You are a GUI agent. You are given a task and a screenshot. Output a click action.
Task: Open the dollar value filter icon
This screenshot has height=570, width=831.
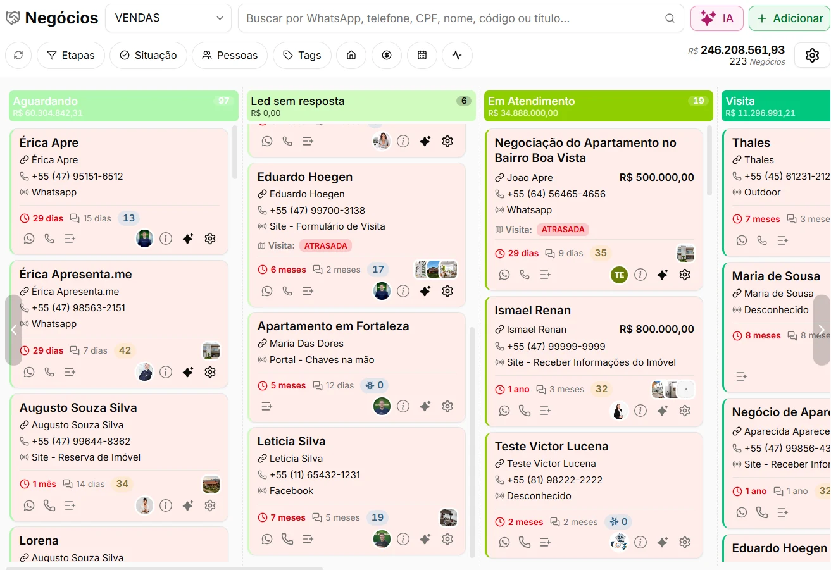click(387, 56)
